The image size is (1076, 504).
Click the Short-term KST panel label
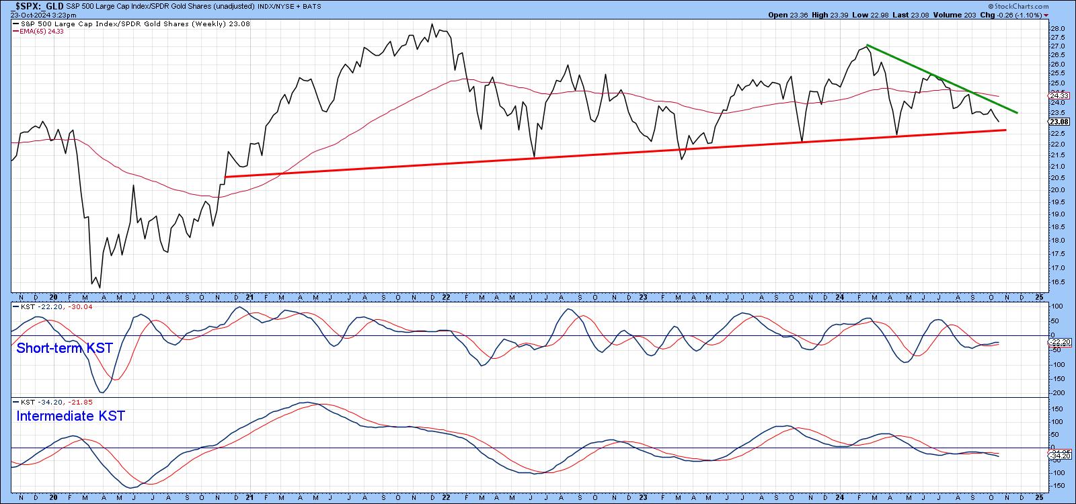click(64, 348)
